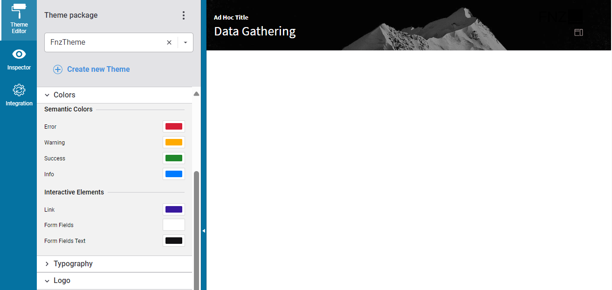The width and height of the screenshot is (612, 290).
Task: Open the FnzTheme dropdown arrow
Action: [186, 42]
